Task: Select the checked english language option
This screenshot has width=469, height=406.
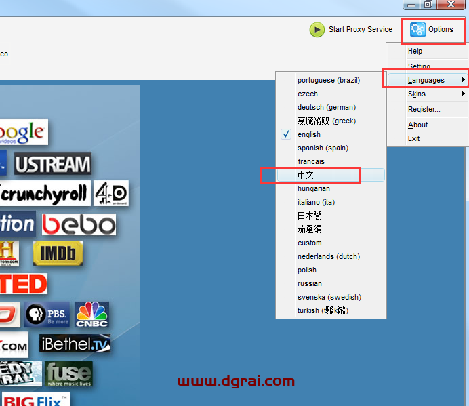Action: click(309, 134)
